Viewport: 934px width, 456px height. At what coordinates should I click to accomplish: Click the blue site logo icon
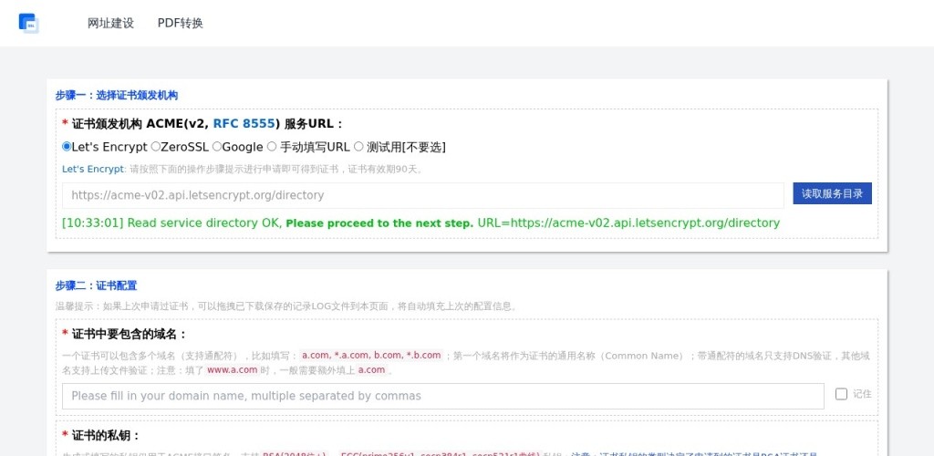[x=28, y=23]
